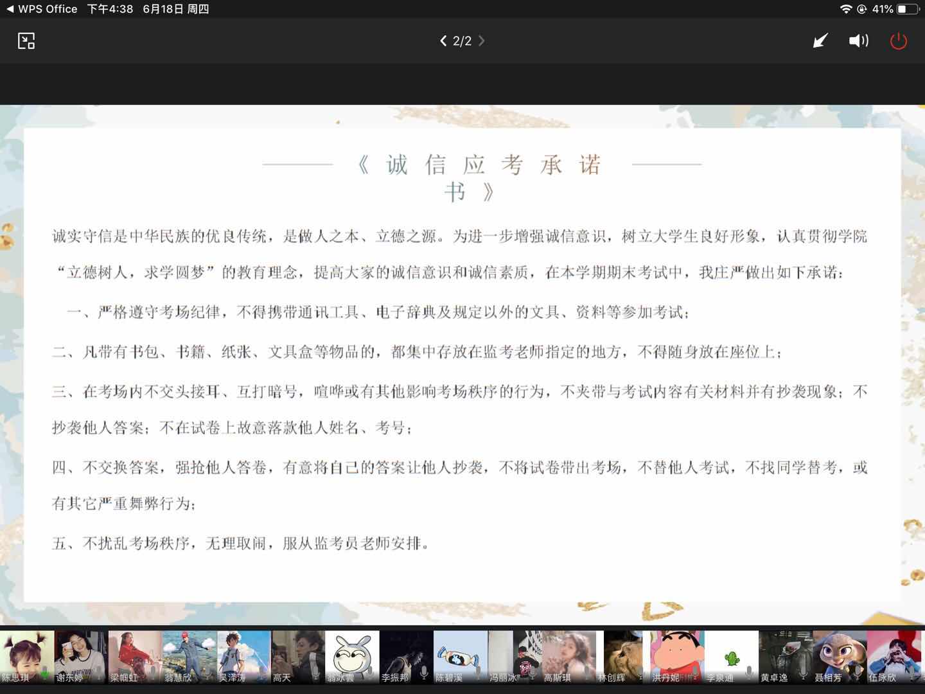925x694 pixels.
Task: Click microphone icon on 李振邦's tile
Action: coord(424,673)
